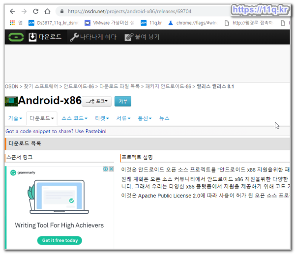The width and height of the screenshot is (295, 254).
Task: Expand the 통신 tab dropdown
Action: point(145,118)
